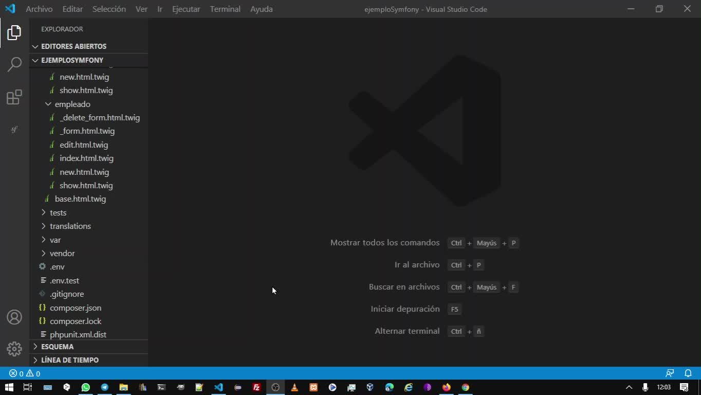This screenshot has width=701, height=395.
Task: Open VirtualBox from the taskbar
Action: pos(370,387)
